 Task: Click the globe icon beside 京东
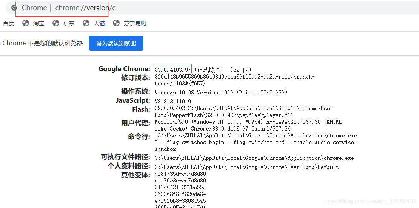click(56, 23)
